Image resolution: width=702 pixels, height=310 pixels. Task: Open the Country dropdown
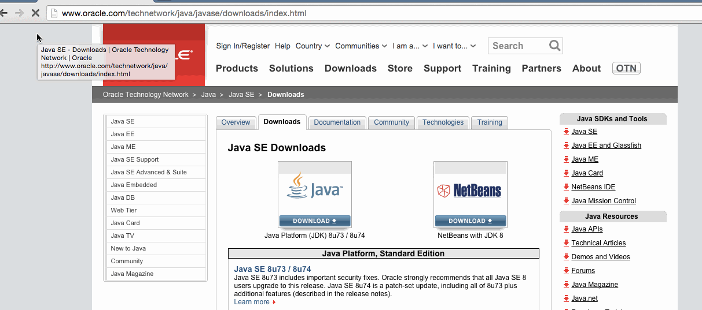click(x=313, y=46)
